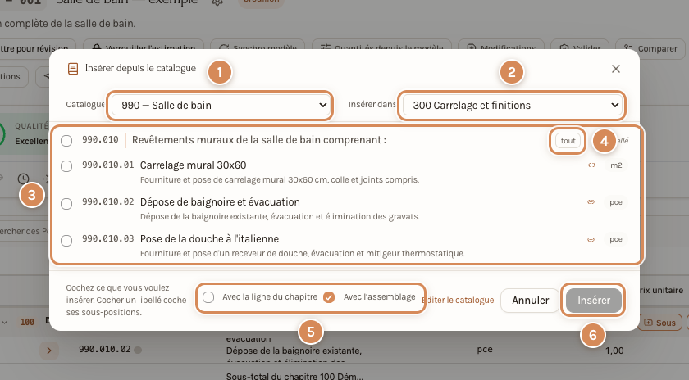Click the 990.010.01 code in the dialog list
Viewport: 689px width, 380px height.
pyautogui.click(x=107, y=165)
